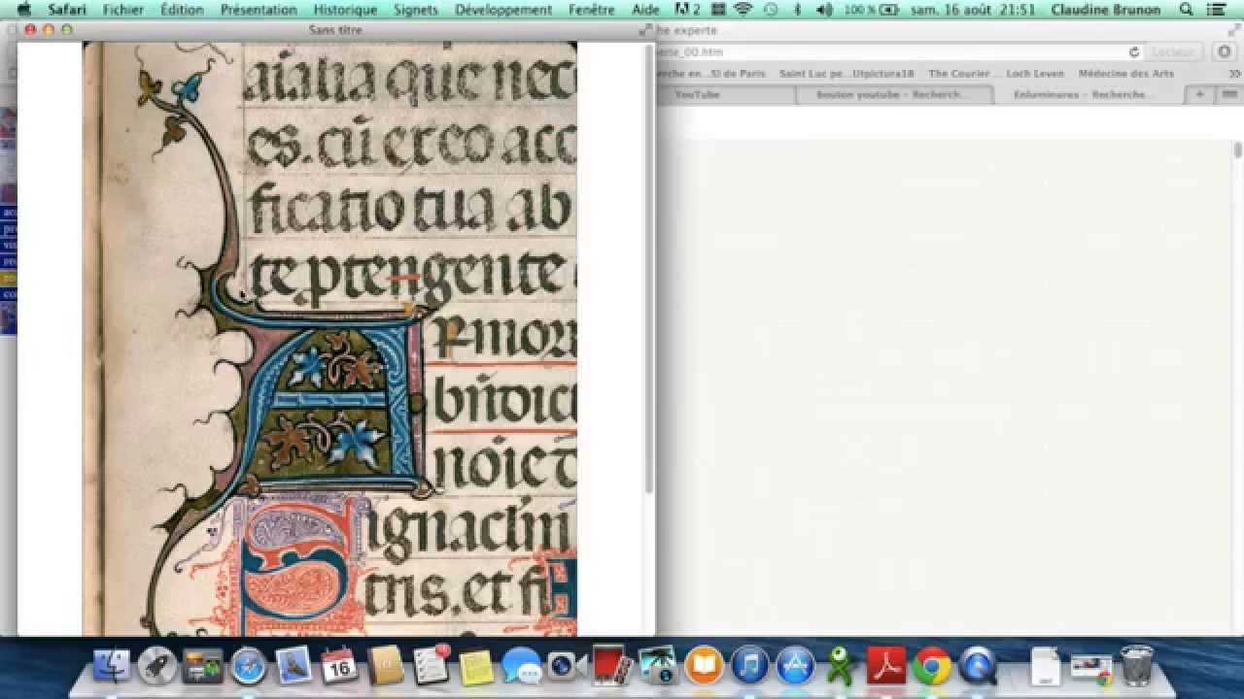1244x699 pixels.
Task: Open the Finder icon in the Dock
Action: tap(112, 666)
